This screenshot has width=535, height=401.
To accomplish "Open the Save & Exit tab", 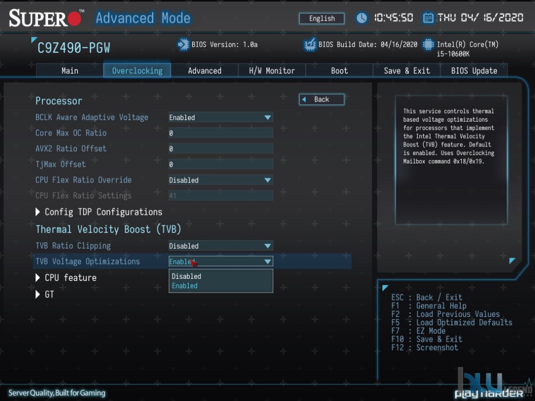I will point(407,70).
